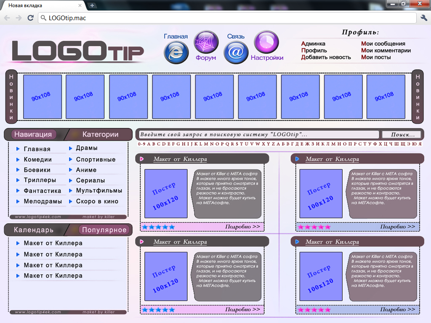Open the Профиль link

(314, 50)
